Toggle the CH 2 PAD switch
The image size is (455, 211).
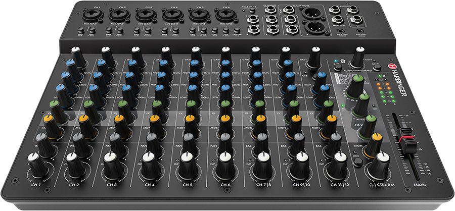[109, 30]
